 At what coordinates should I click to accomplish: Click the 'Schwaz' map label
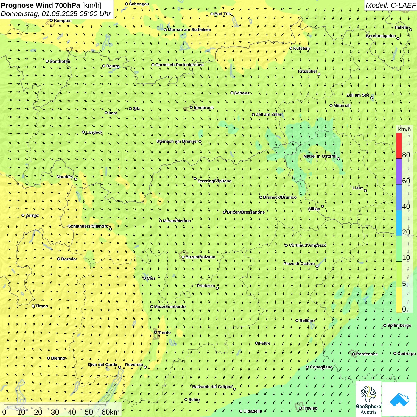point(242,93)
